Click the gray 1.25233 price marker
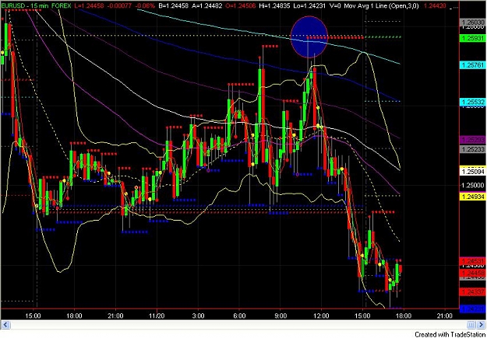 pos(471,149)
